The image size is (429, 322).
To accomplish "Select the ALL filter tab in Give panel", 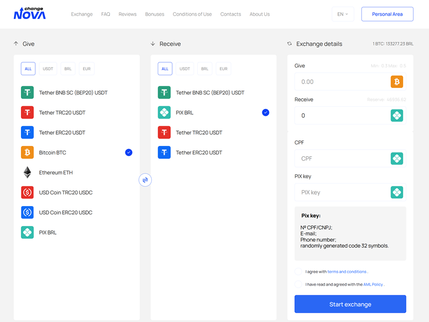I will 28,69.
